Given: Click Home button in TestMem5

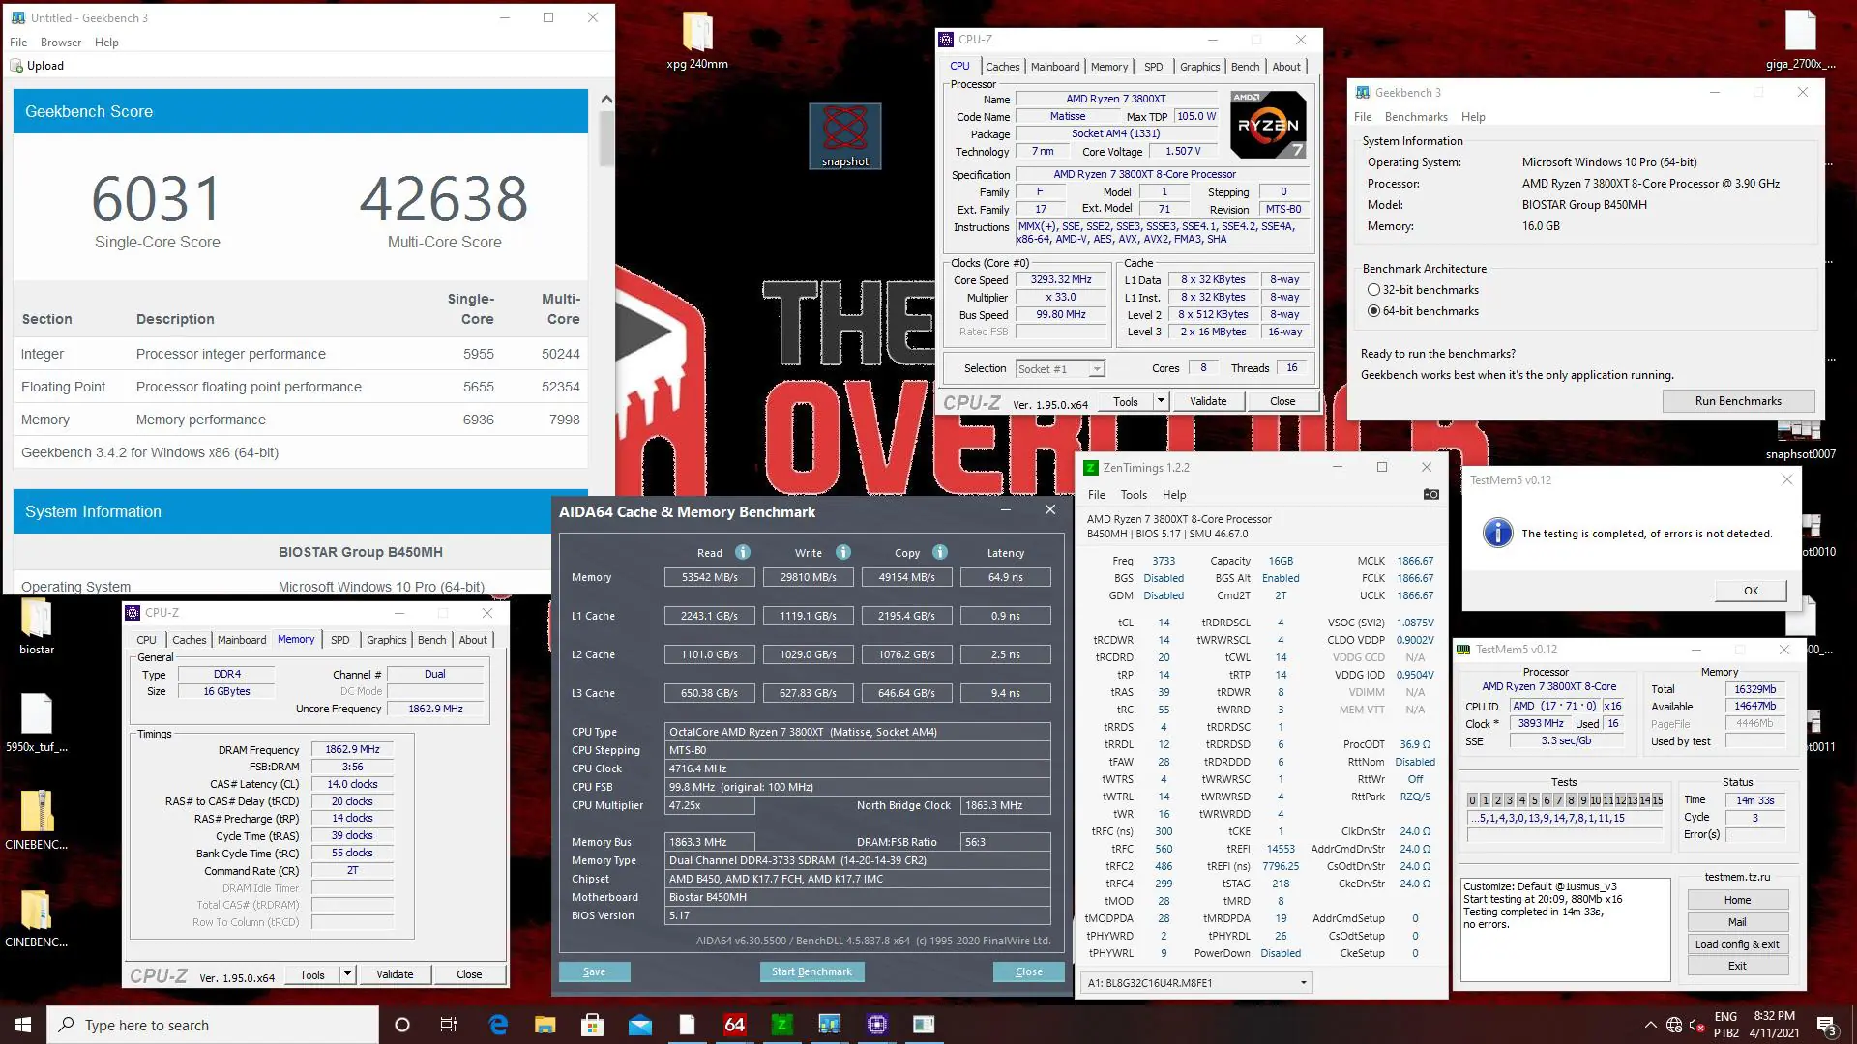Looking at the screenshot, I should (x=1737, y=900).
